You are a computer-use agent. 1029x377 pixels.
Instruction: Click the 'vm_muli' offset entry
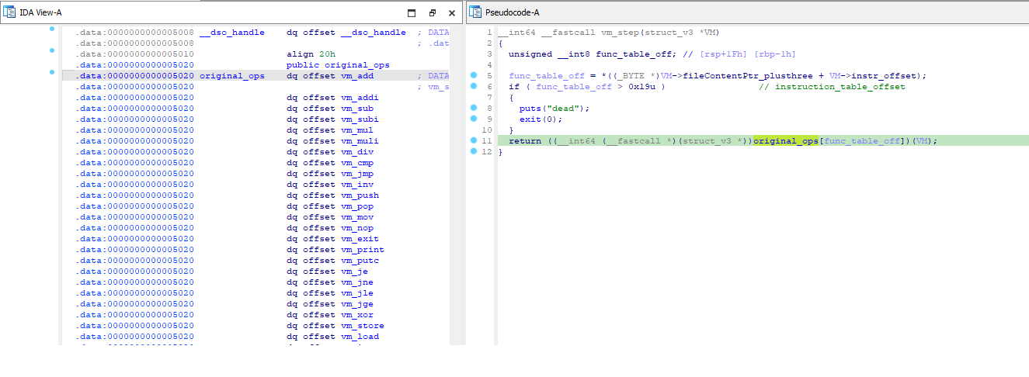(x=360, y=141)
